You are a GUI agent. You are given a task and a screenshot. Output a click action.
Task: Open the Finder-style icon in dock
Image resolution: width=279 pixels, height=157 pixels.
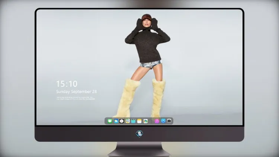128,121
